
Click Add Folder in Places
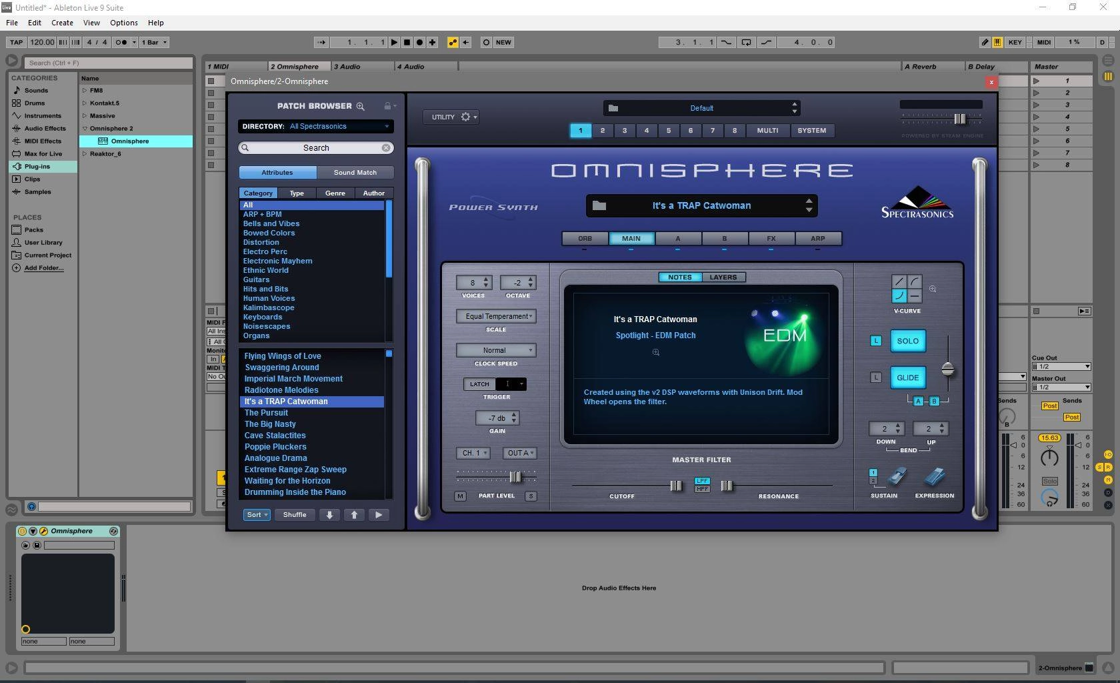[x=44, y=267]
